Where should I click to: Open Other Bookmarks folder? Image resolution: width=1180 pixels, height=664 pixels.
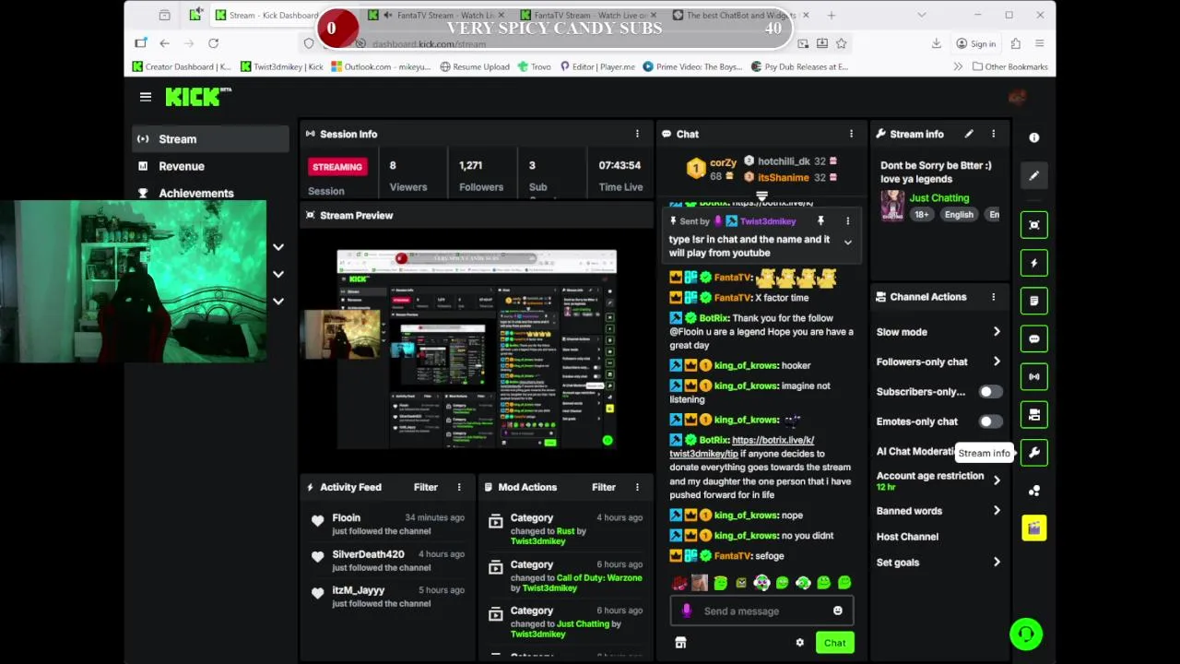pyautogui.click(x=1009, y=66)
